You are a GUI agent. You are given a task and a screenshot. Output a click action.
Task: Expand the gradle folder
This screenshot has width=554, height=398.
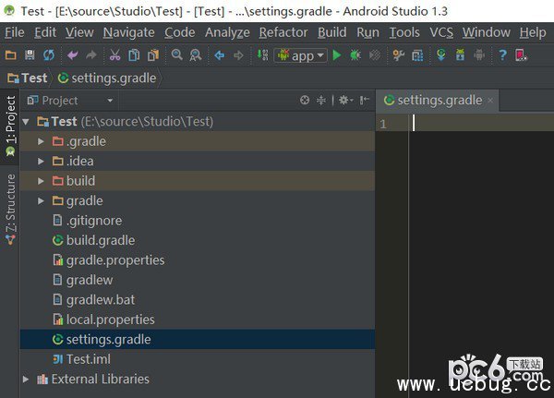pyautogui.click(x=41, y=200)
